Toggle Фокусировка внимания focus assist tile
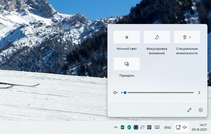 tap(157, 37)
